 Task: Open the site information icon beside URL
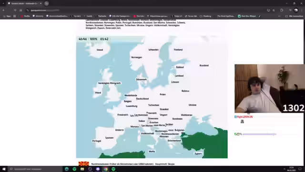[x=28, y=10]
